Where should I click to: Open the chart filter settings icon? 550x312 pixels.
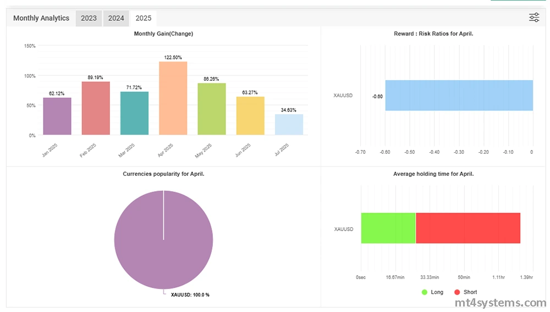point(533,18)
